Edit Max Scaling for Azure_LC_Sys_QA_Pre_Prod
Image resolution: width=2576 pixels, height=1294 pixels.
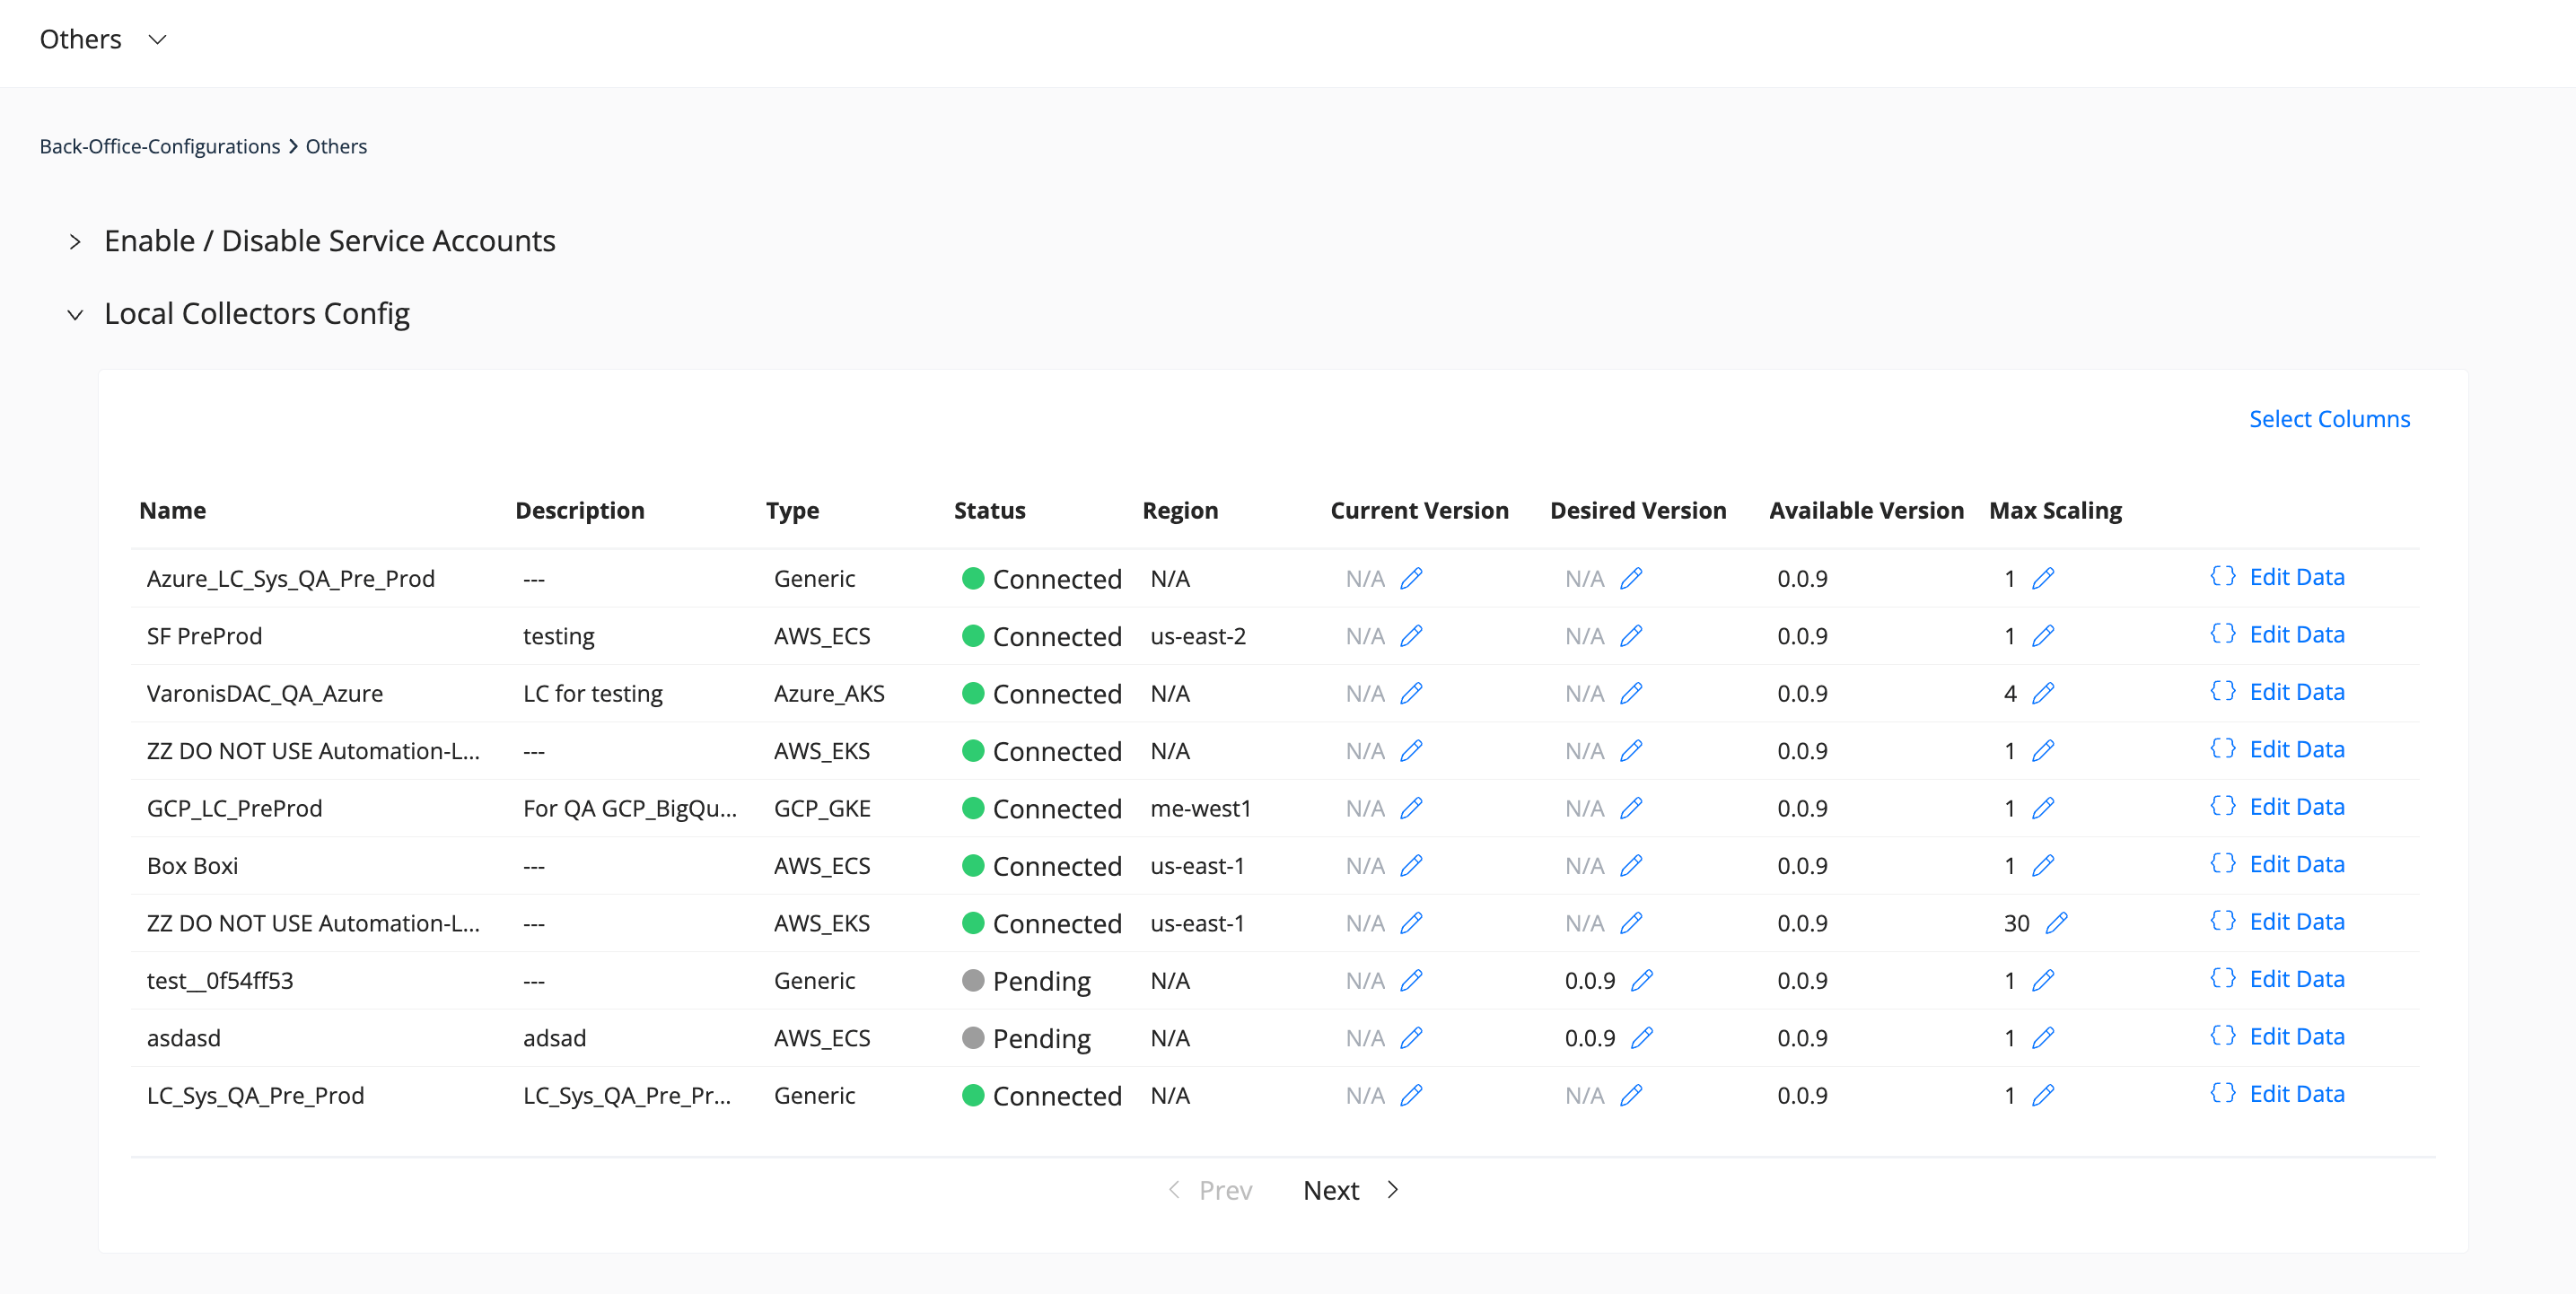[2043, 578]
